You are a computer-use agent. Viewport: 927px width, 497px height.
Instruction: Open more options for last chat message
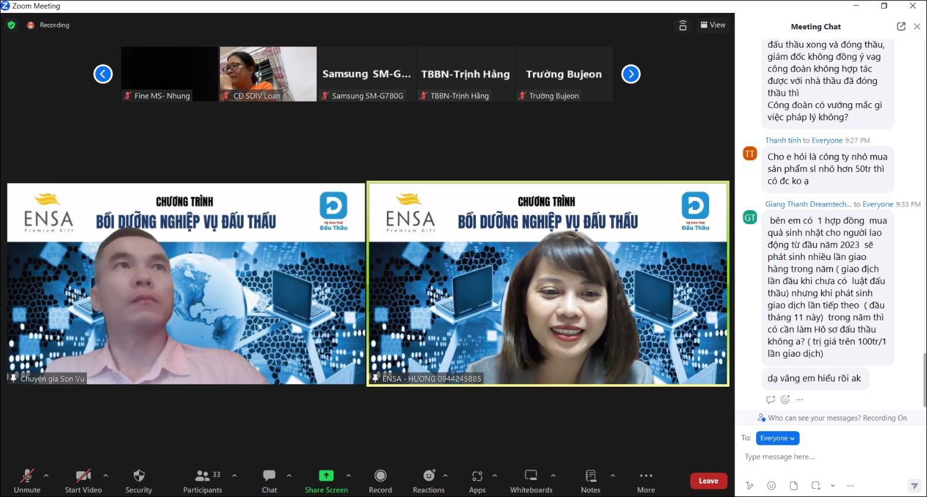pyautogui.click(x=800, y=400)
